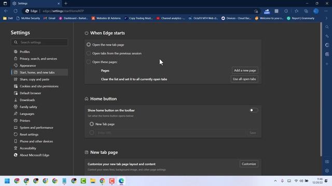Click Add a new page button
The image size is (332, 186).
[245, 70]
